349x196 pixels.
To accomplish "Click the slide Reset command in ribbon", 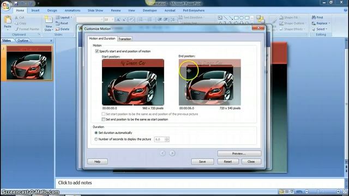I will (x=62, y=23).
